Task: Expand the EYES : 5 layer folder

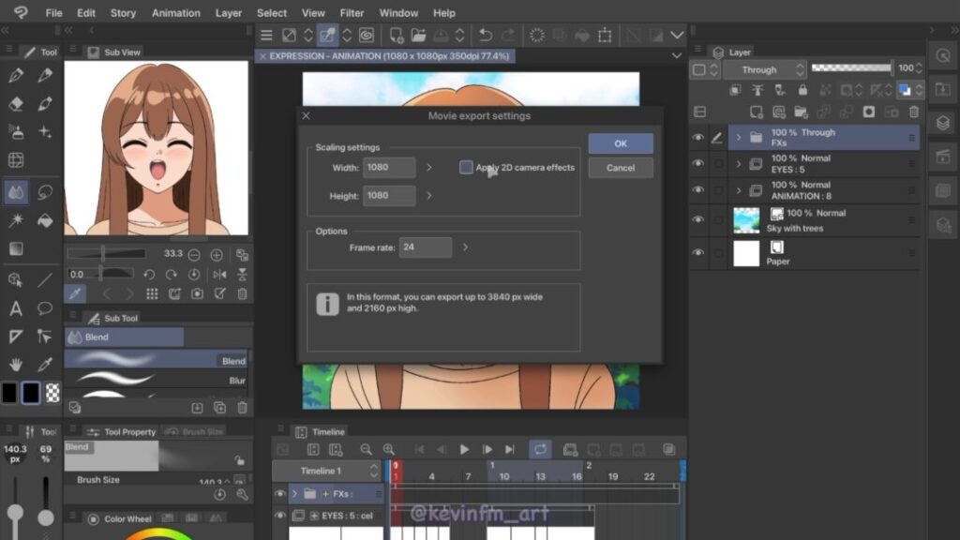Action: [739, 164]
